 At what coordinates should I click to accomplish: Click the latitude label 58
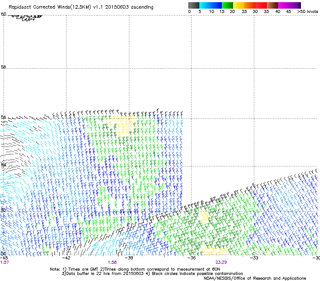click(3, 67)
